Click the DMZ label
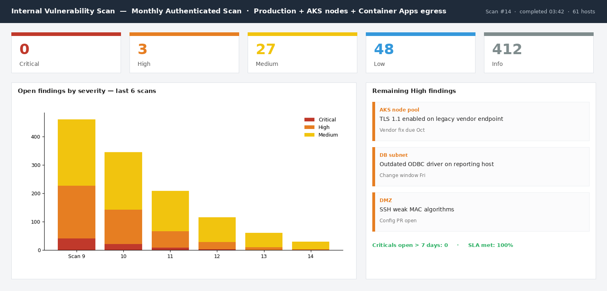607x291 pixels. pyautogui.click(x=386, y=200)
